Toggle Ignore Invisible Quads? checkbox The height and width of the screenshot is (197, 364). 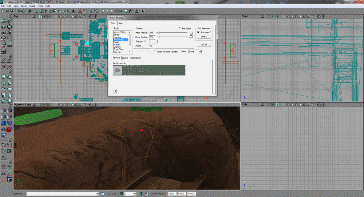pos(155,52)
